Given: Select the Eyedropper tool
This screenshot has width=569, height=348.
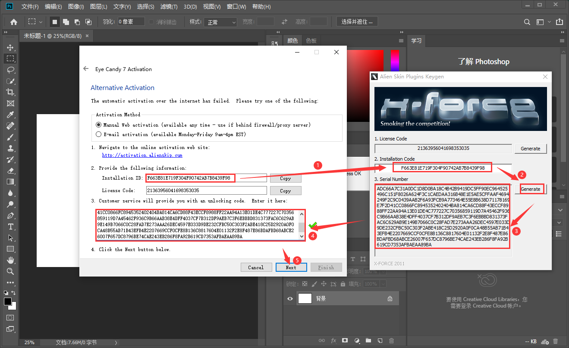Looking at the screenshot, I should click(10, 115).
